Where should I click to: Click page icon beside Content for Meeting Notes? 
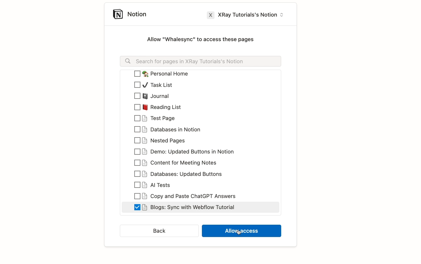(145, 163)
